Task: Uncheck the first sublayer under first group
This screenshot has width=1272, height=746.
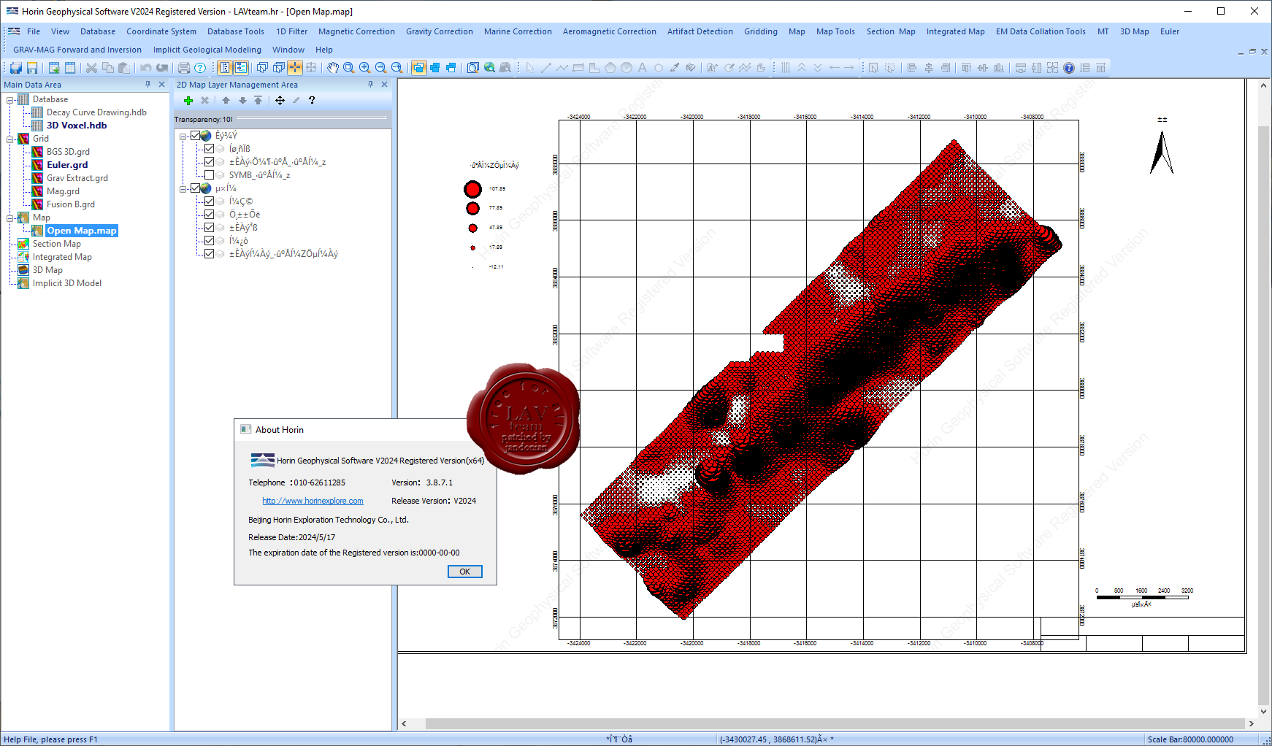Action: pos(209,149)
